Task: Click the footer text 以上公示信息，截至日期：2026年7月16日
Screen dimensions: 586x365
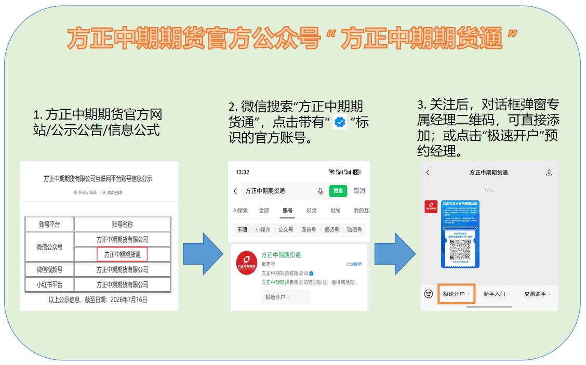Action: pos(98,300)
